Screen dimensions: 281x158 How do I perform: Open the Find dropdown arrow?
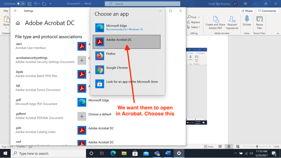click(199, 17)
